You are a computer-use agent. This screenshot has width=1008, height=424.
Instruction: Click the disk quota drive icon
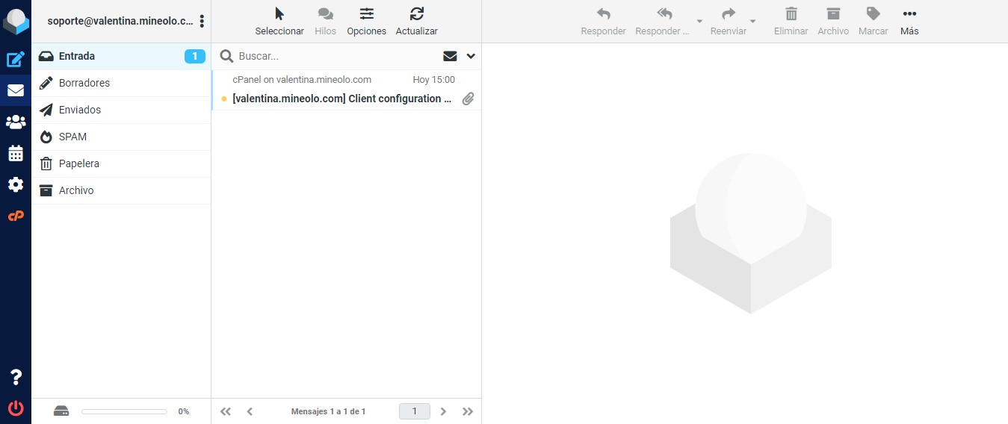click(61, 411)
